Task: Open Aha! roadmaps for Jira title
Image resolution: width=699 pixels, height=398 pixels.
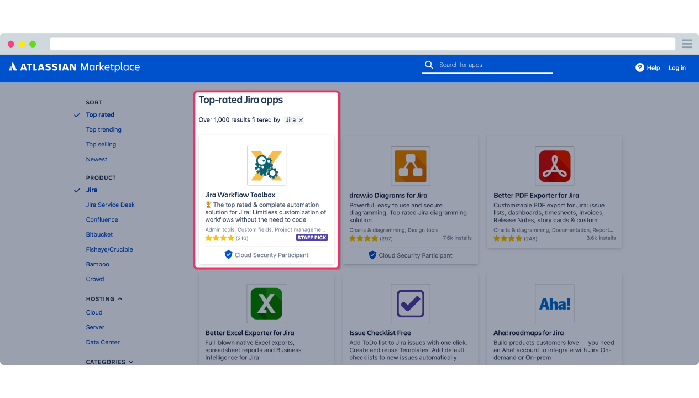Action: coord(529,333)
